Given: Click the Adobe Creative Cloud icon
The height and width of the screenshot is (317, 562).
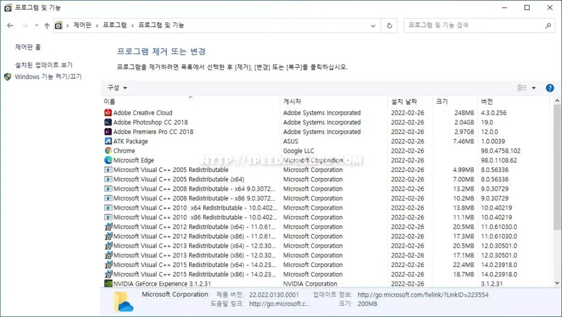Looking at the screenshot, I should (108, 113).
